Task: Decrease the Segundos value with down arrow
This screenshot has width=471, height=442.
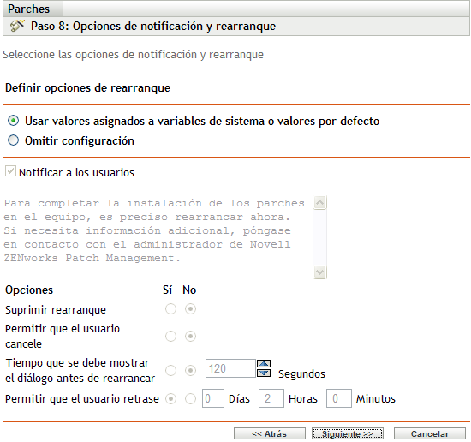Action: coord(264,373)
